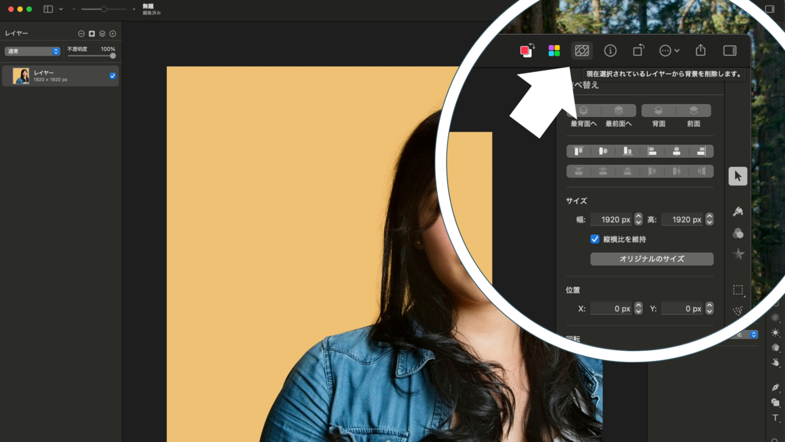
Task: Click the Y position stepper arrows
Action: click(x=709, y=308)
